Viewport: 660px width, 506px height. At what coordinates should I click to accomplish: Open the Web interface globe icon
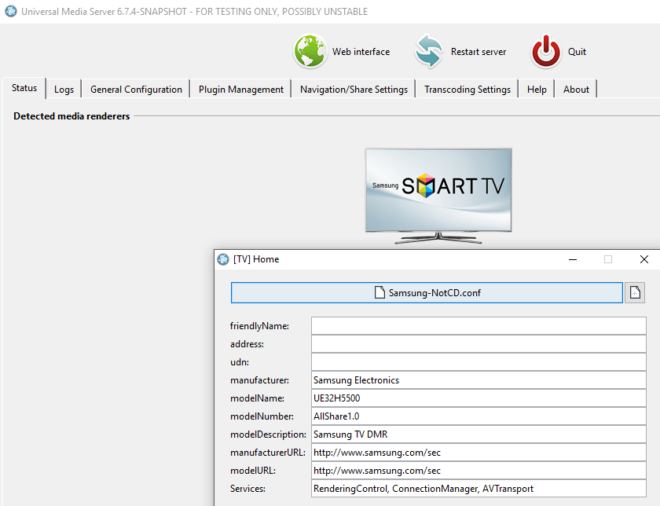pos(310,51)
